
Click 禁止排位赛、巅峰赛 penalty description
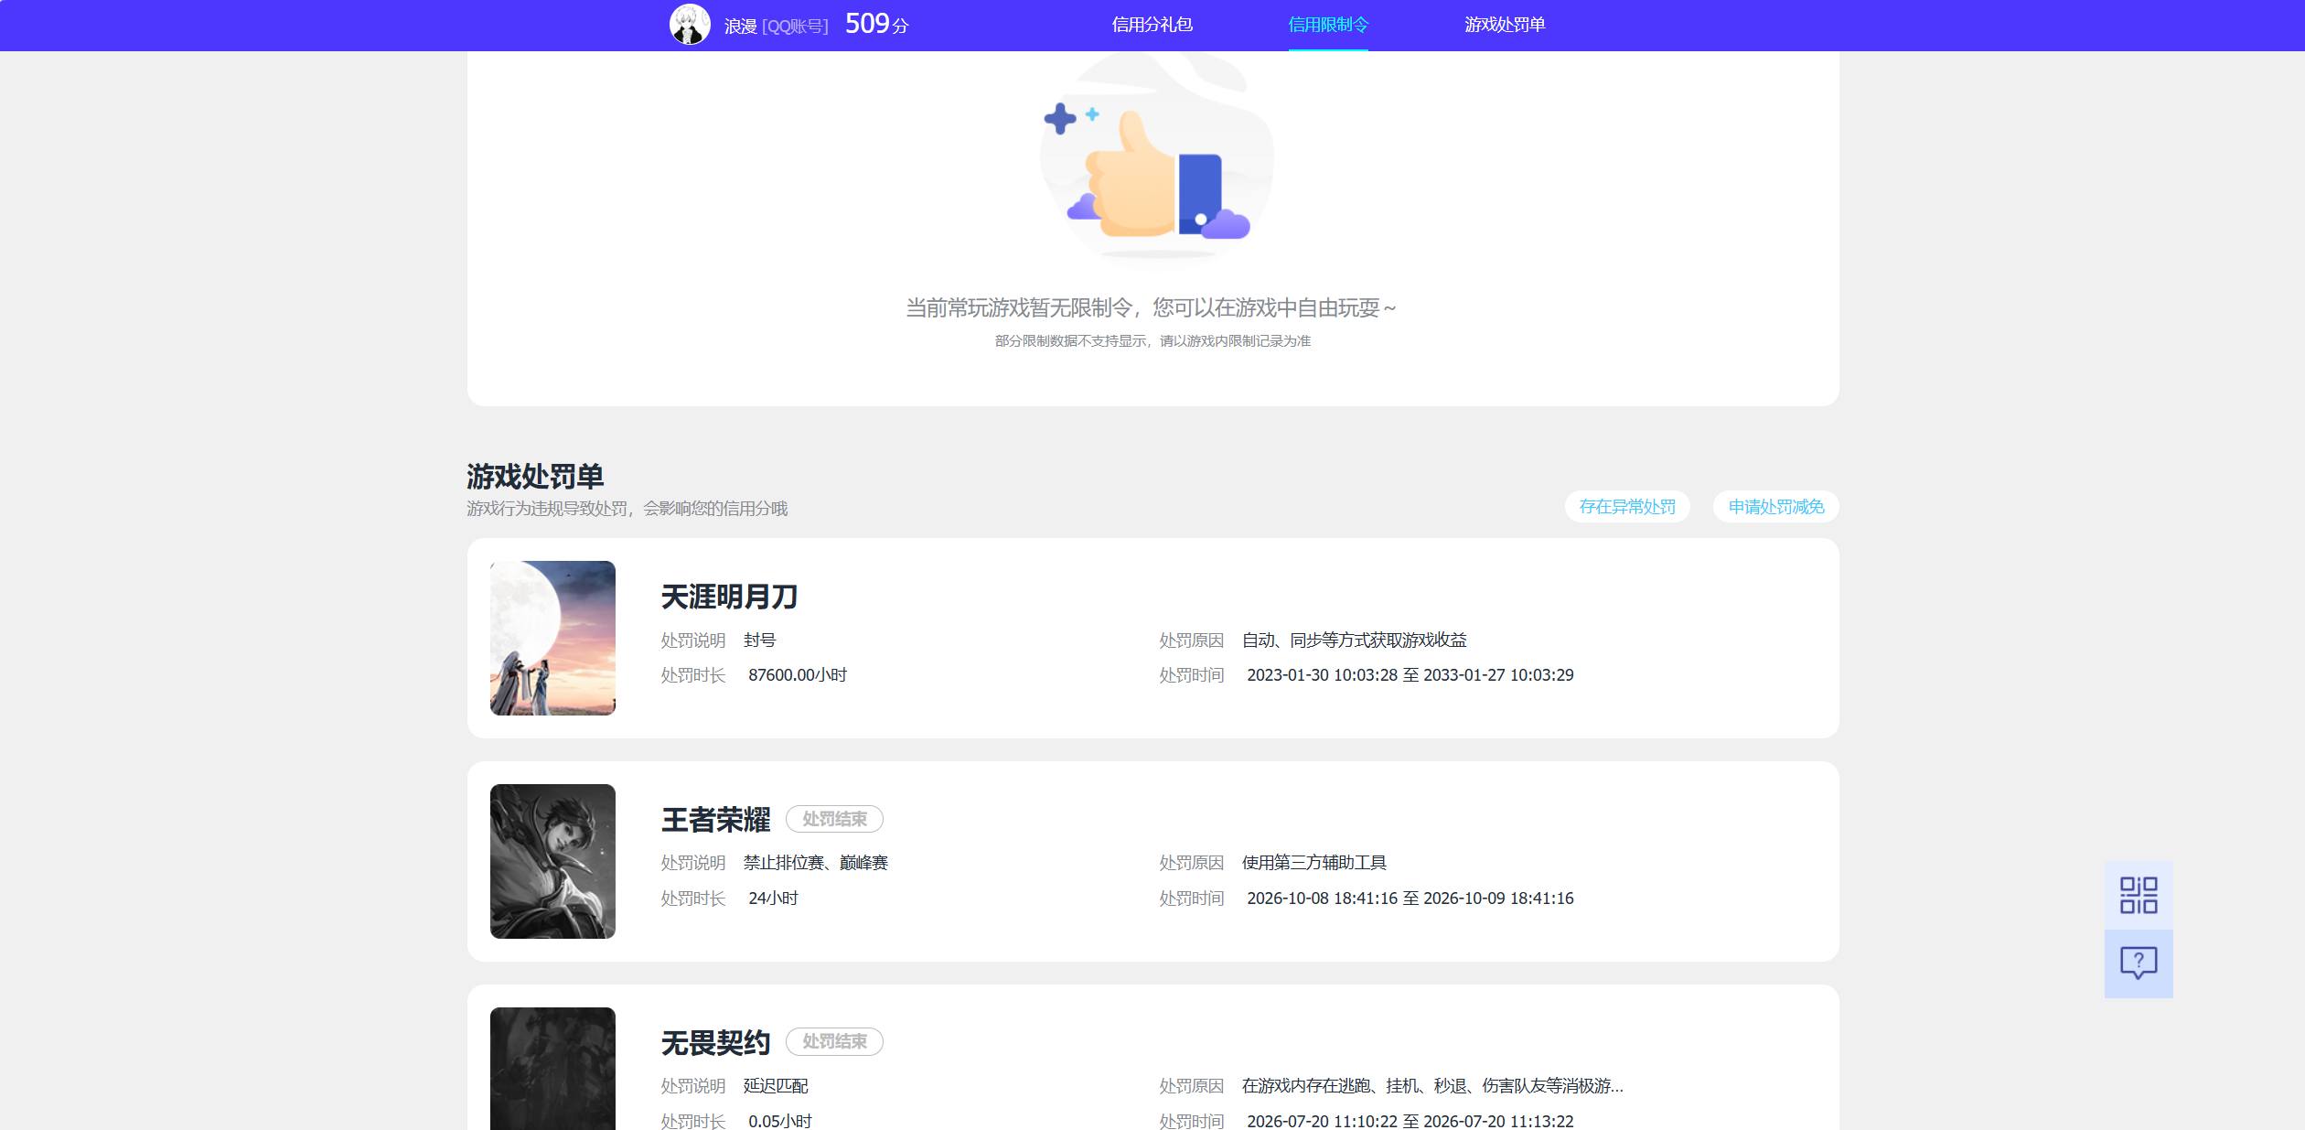[x=816, y=863]
